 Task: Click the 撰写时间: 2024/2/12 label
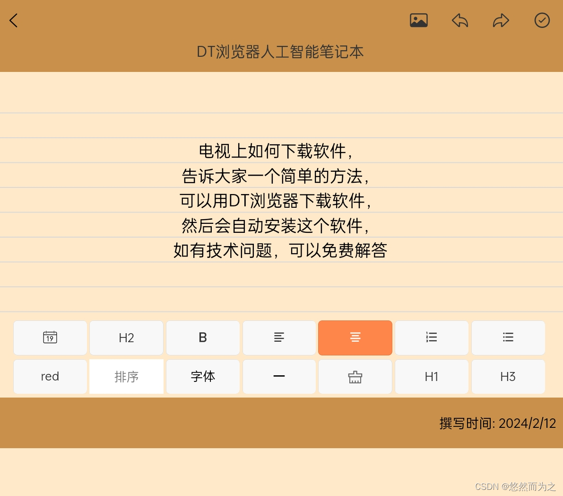[x=498, y=424]
